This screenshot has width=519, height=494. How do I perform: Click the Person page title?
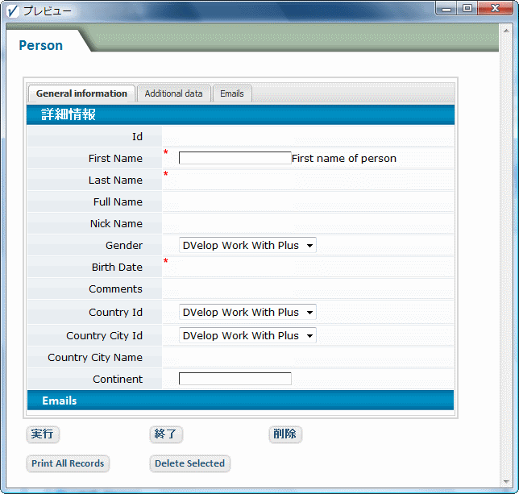(x=41, y=45)
